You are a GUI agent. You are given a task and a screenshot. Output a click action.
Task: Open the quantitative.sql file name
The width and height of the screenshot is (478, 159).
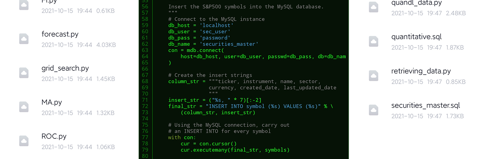[x=416, y=37]
